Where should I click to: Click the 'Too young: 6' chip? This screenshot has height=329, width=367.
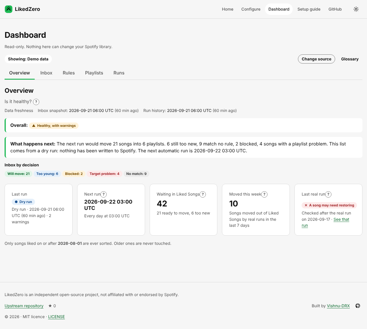coord(47,174)
